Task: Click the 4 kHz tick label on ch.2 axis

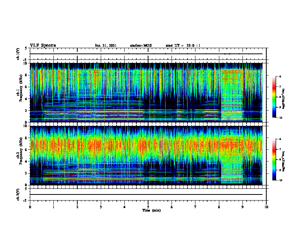Action: click(26, 161)
